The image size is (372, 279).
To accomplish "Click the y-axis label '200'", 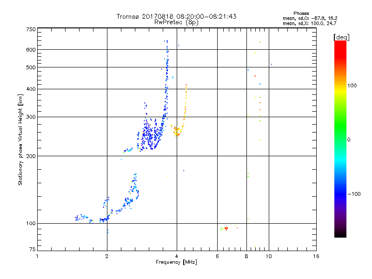I will tap(31, 156).
